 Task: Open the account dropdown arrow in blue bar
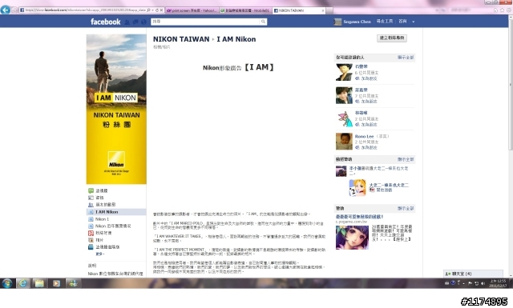(414, 22)
